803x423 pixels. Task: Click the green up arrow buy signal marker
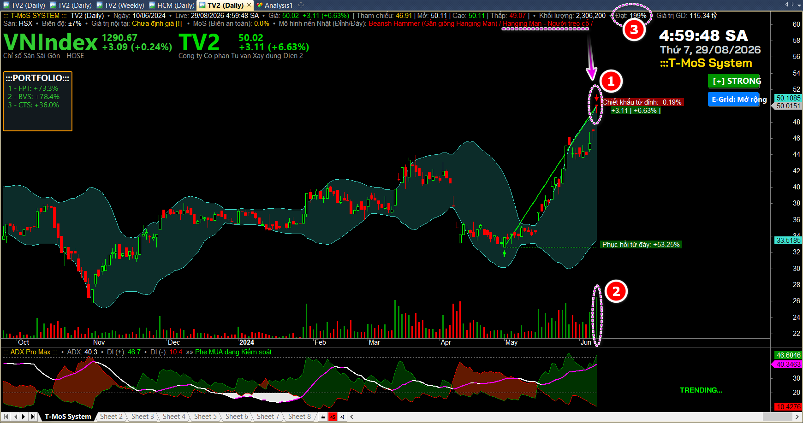(x=504, y=253)
